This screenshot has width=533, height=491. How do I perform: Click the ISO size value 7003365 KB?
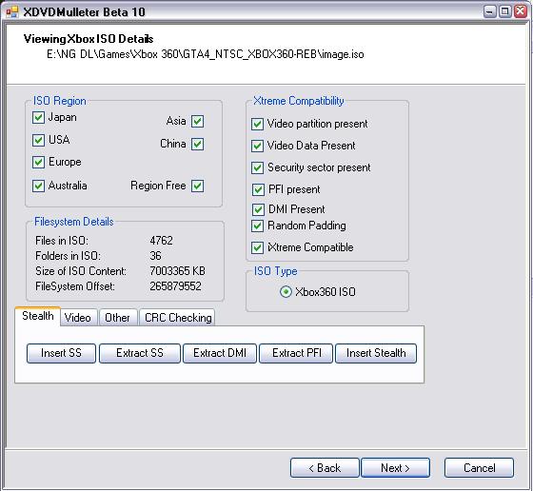[177, 271]
